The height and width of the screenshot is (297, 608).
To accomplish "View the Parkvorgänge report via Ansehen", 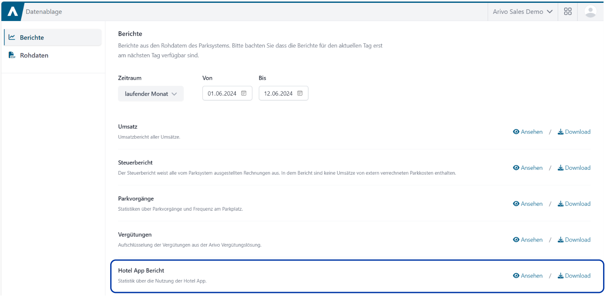I will coord(528,204).
